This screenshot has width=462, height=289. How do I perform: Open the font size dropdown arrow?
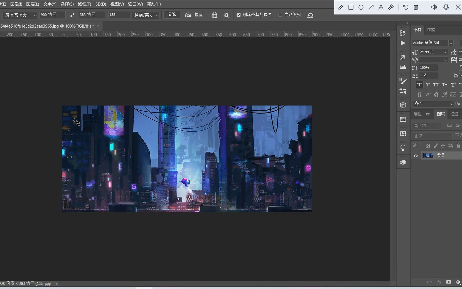446,52
